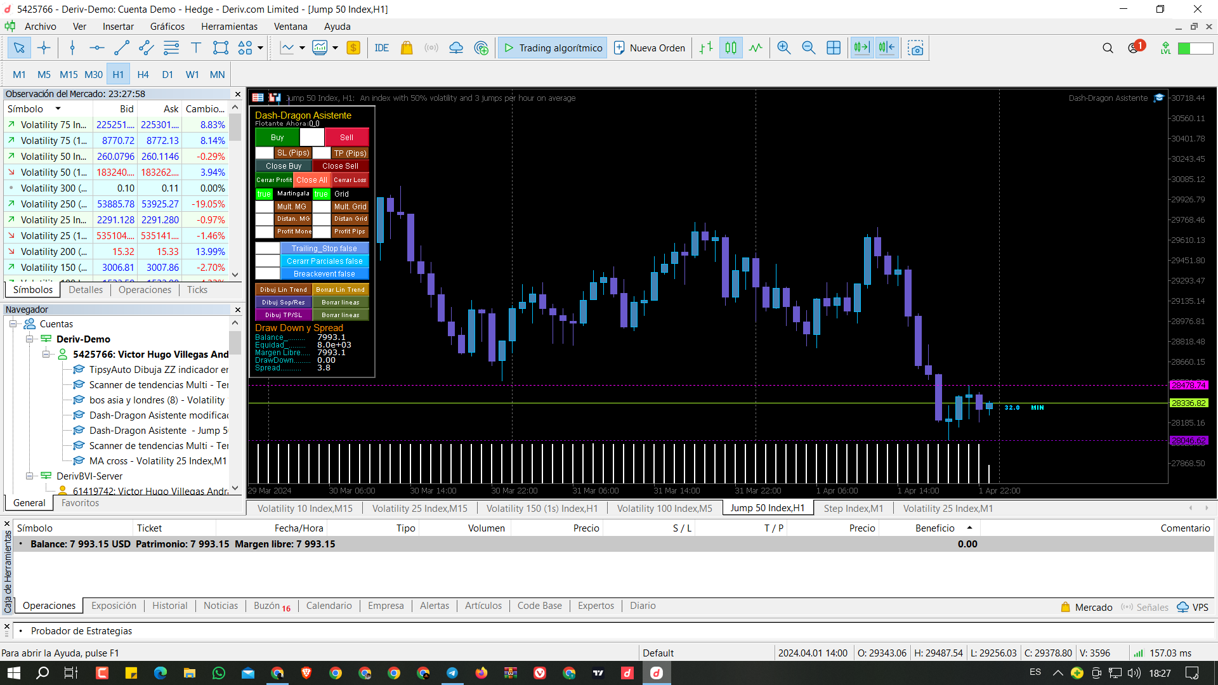Open the Símbolo column dropdown arrow
1218x685 pixels.
pos(58,109)
